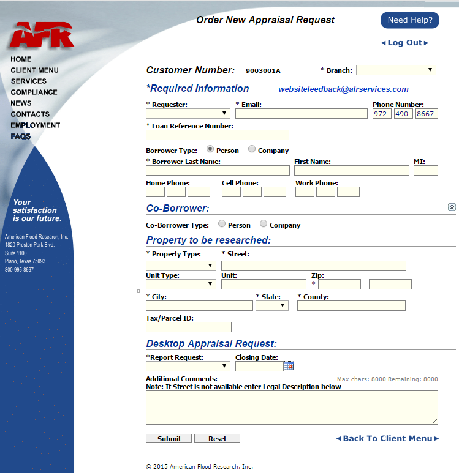Collapse the Co-Borrower section
Viewport: 459px width, 473px height.
(x=452, y=207)
